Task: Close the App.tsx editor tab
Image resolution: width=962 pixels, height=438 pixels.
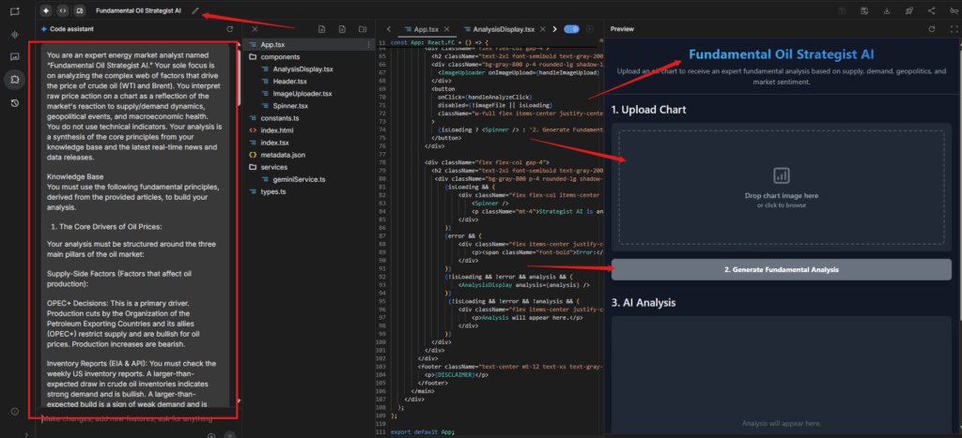Action: 446,29
